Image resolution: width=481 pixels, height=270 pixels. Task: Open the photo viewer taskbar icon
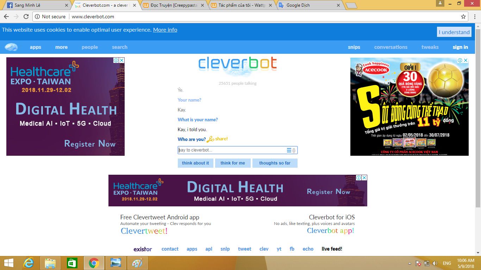click(115, 263)
